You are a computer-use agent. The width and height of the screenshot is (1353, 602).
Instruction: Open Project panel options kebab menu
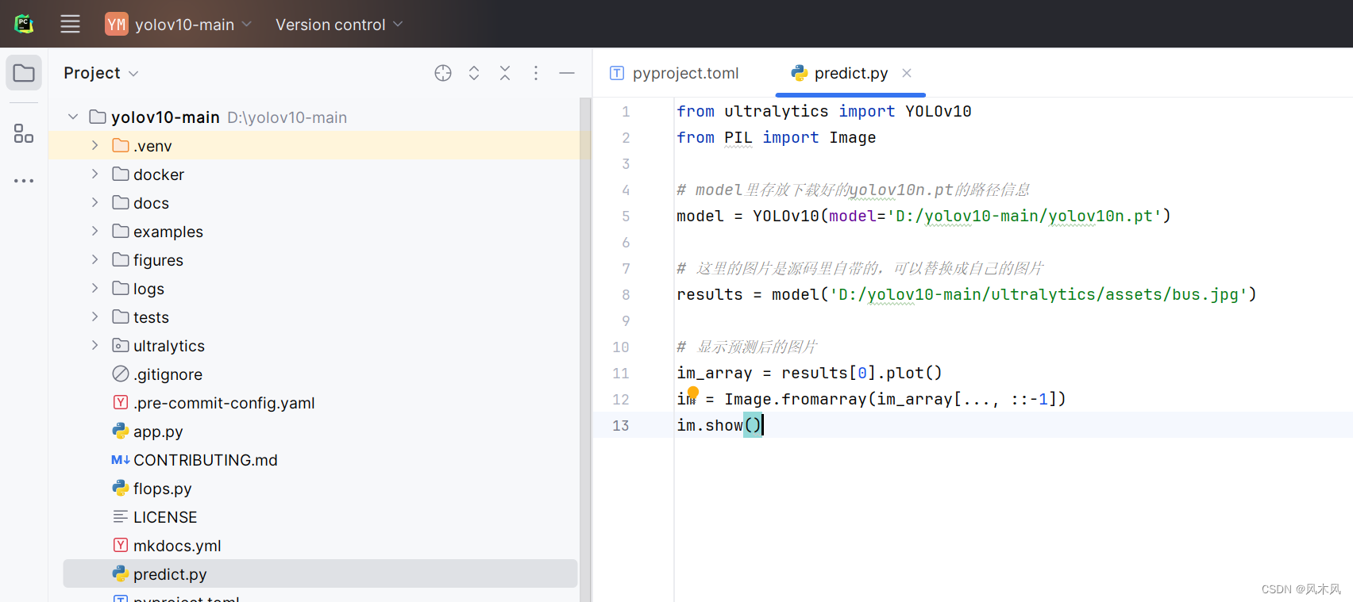(x=536, y=73)
